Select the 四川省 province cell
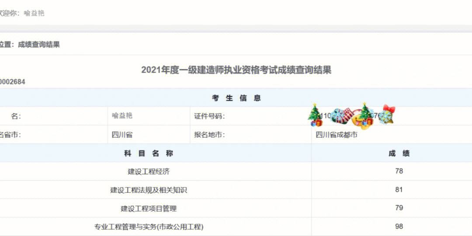Image resolution: width=472 pixels, height=236 pixels. coord(122,135)
